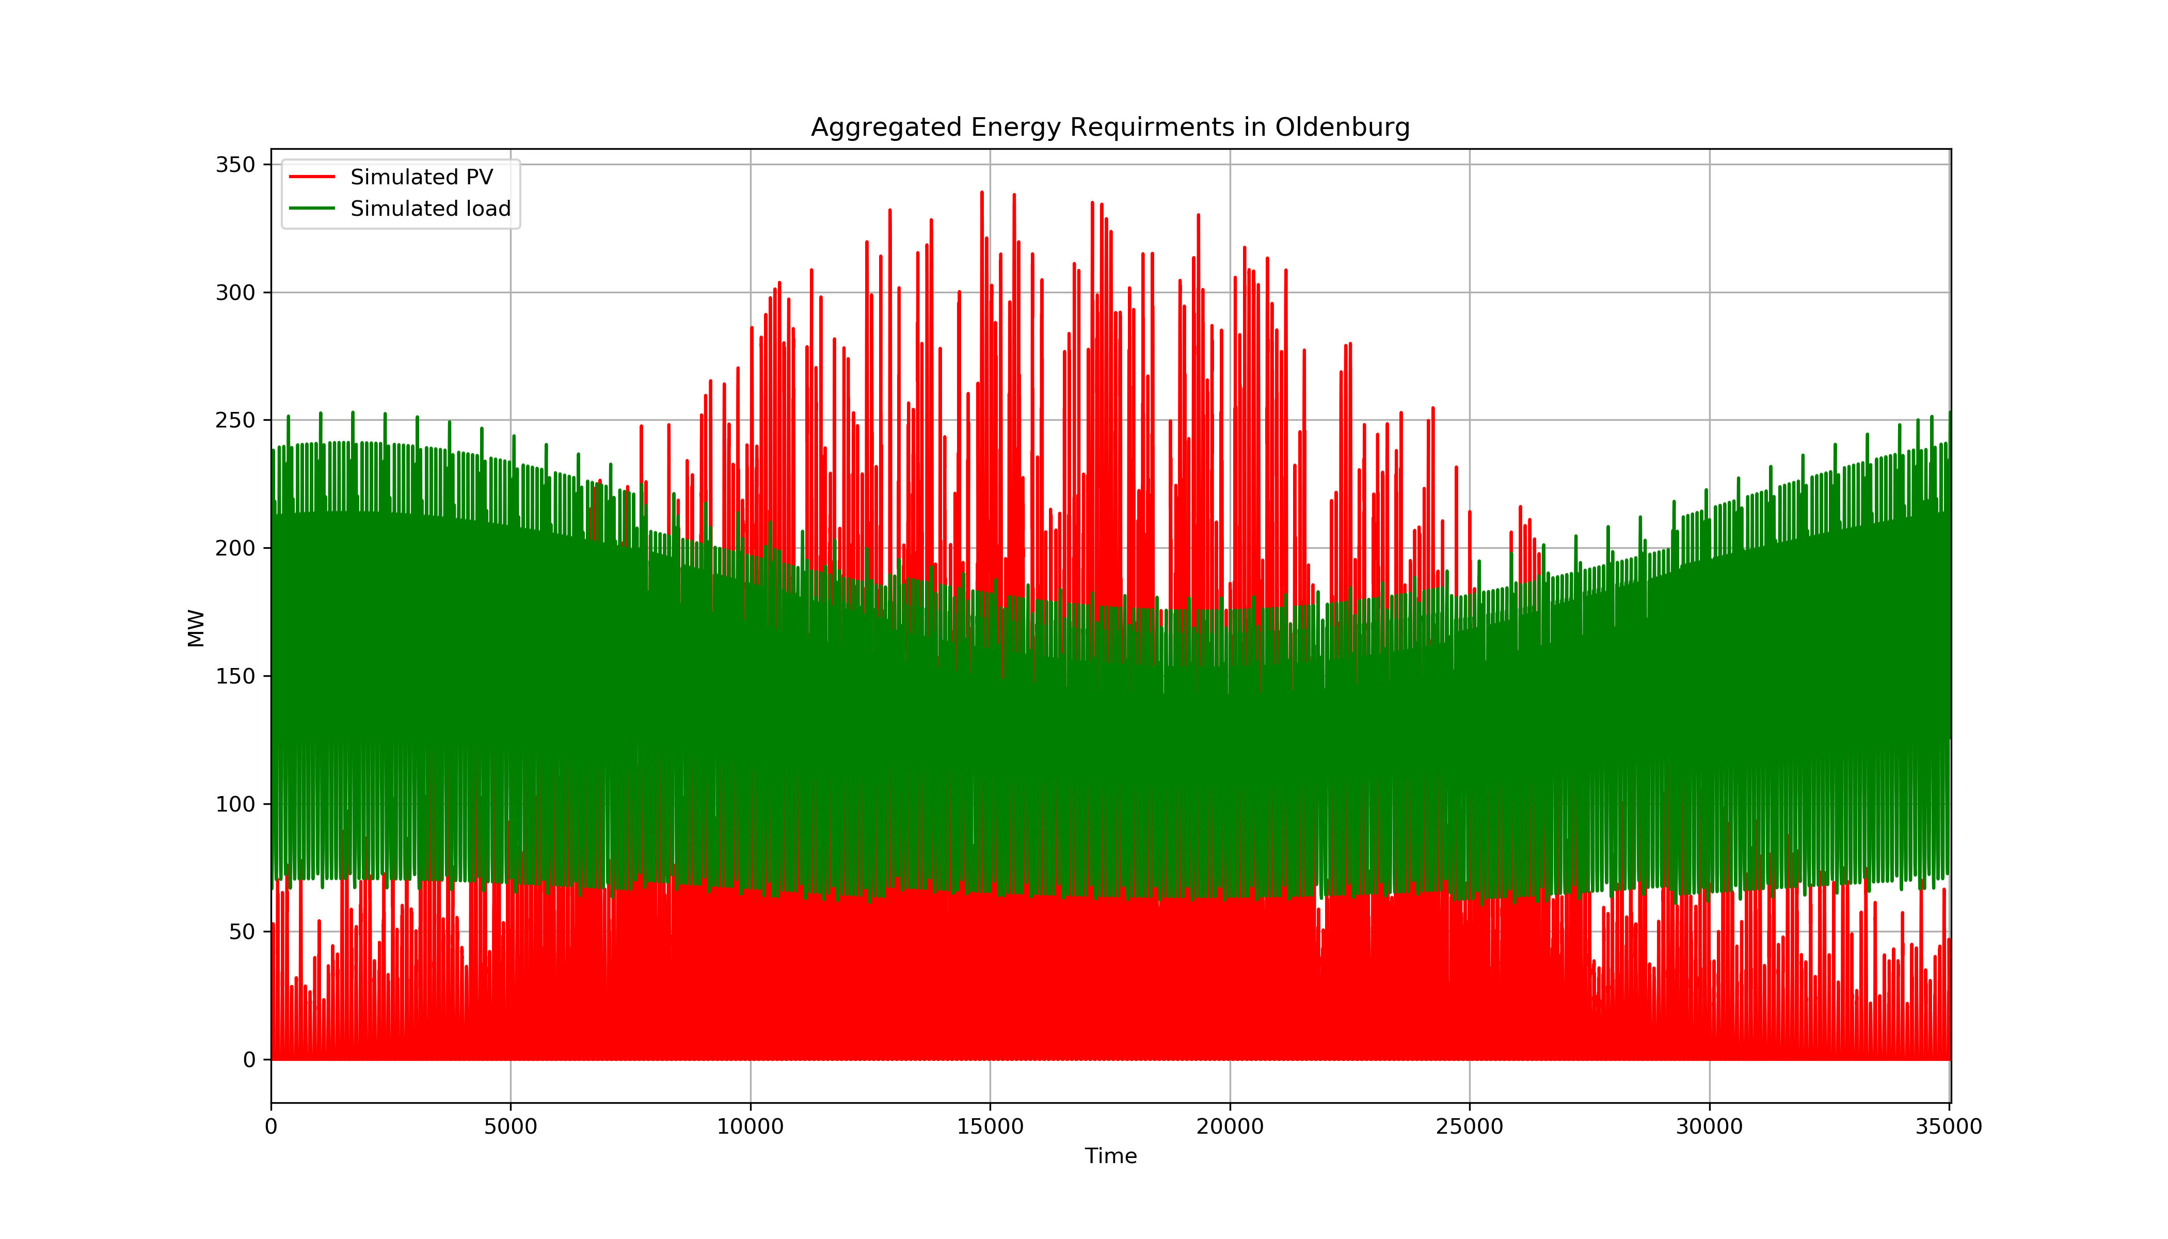Click the chart title mentioning Oldenburg
The width and height of the screenshot is (2168, 1239).
1109,128
